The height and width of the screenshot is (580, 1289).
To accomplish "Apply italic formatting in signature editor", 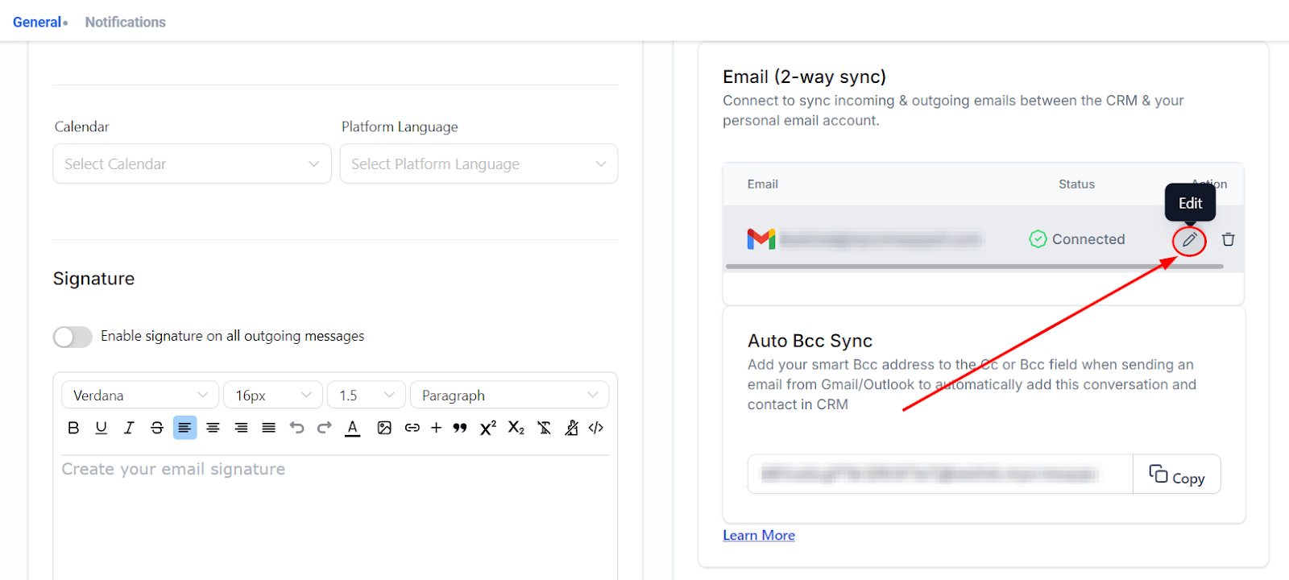I will [129, 428].
